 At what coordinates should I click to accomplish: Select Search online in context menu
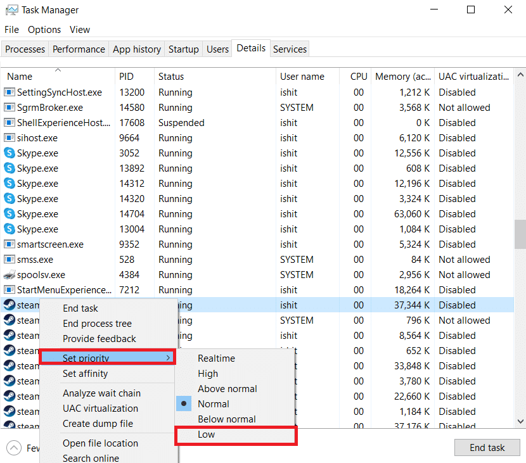click(x=108, y=458)
